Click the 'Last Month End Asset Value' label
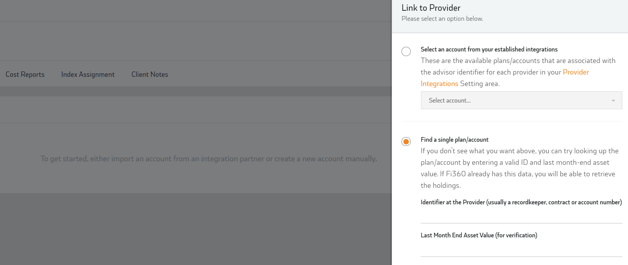Viewport: 628px width, 265px height. (479, 235)
